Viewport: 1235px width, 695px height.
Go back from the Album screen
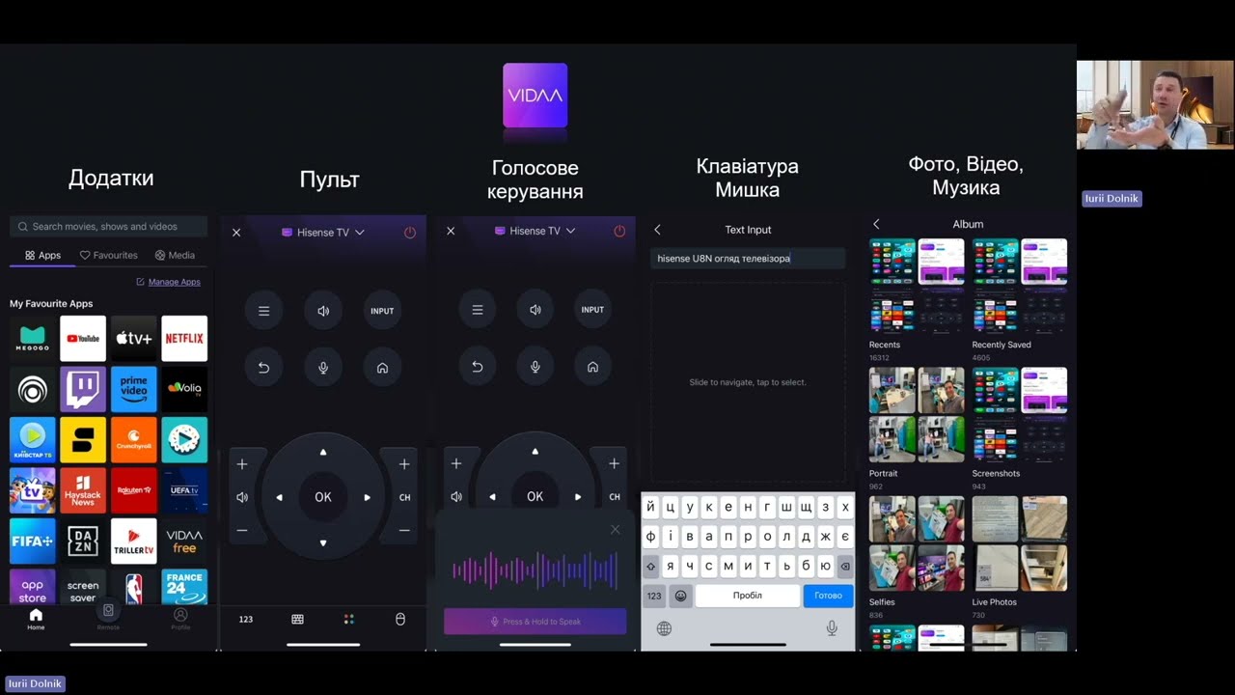[x=876, y=224]
